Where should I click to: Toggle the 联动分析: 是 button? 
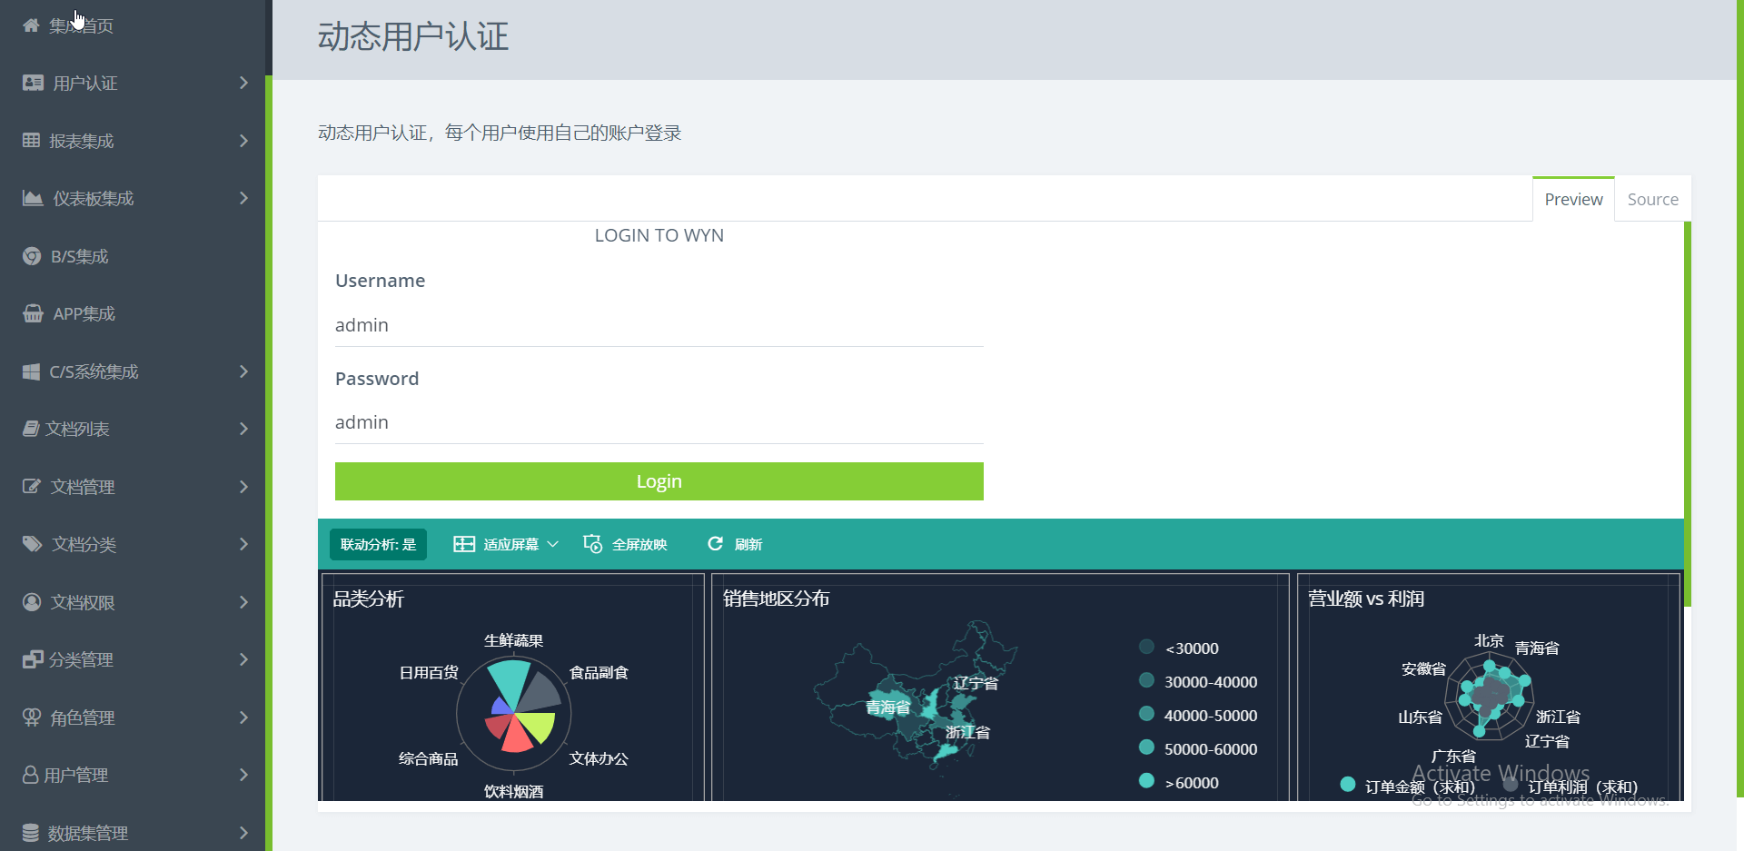click(x=378, y=544)
